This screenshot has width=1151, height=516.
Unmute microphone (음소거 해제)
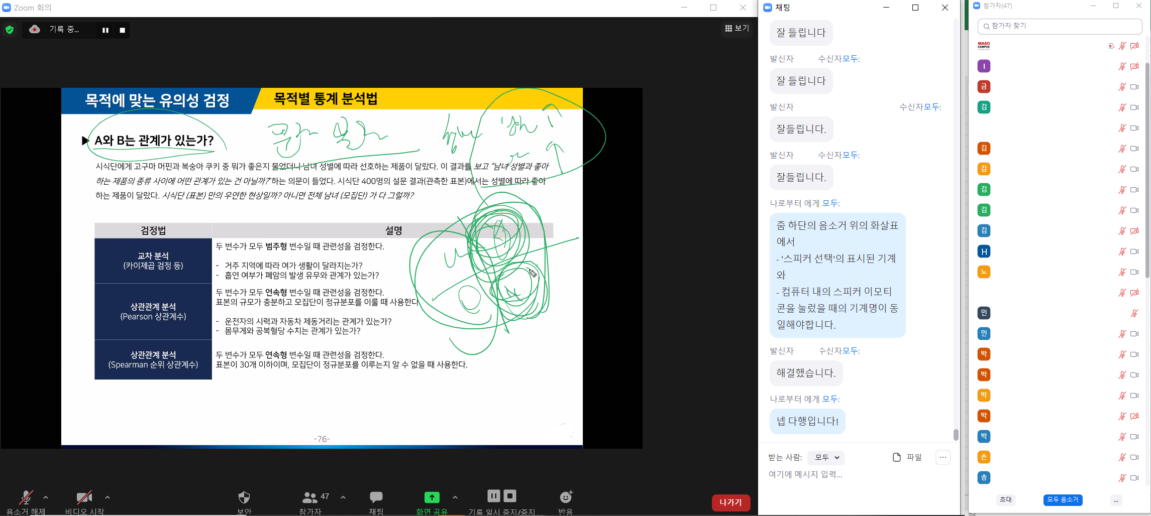26,497
